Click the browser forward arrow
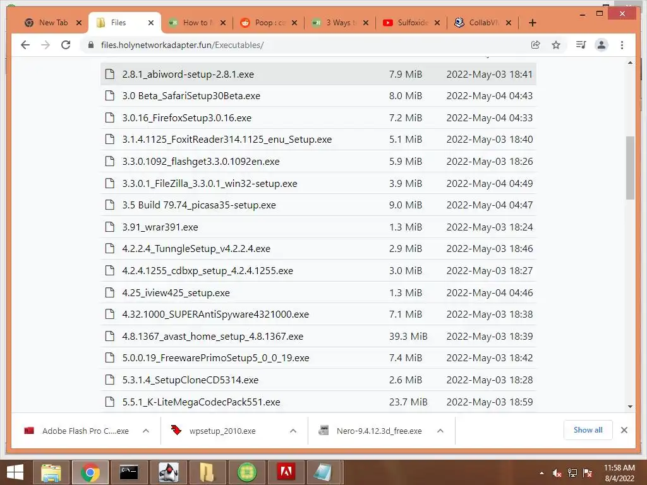The image size is (647, 485). click(x=45, y=45)
